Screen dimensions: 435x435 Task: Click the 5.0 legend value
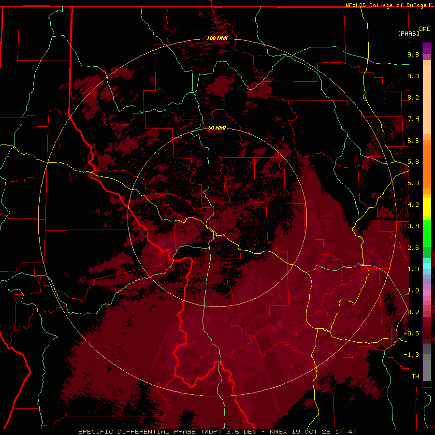413,183
